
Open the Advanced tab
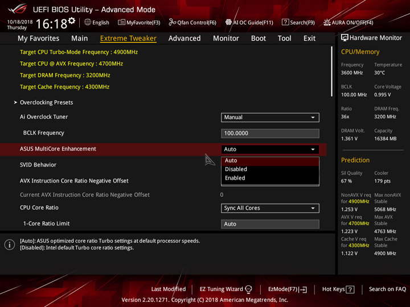click(x=184, y=39)
